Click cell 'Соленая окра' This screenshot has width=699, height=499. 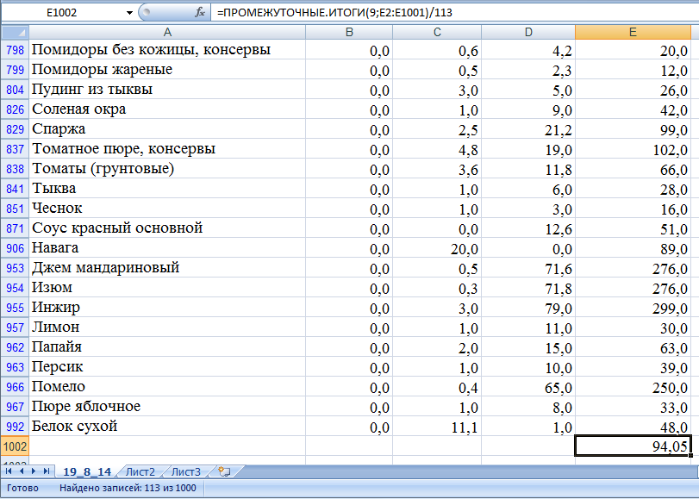tap(167, 109)
